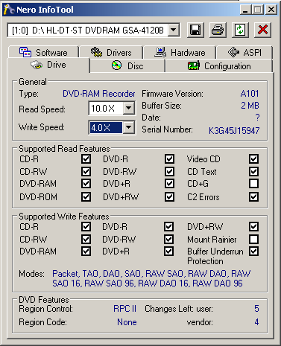Toggle DVD-ROM read feature checkbox
This screenshot has height=346, width=281.
point(86,196)
